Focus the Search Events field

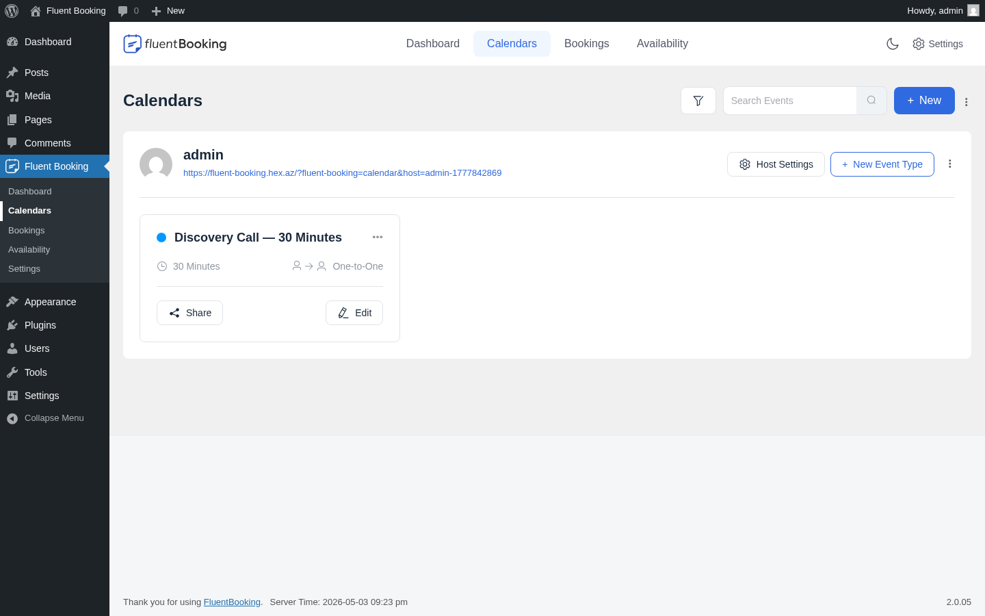coord(790,101)
